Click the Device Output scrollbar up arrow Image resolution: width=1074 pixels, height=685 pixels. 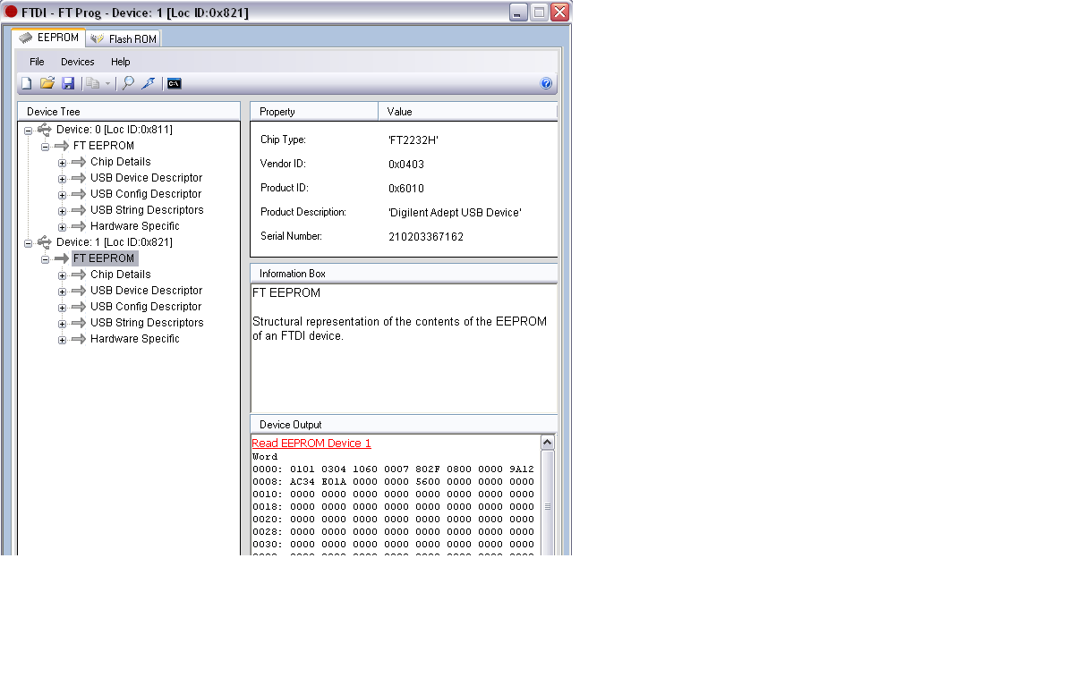click(548, 443)
